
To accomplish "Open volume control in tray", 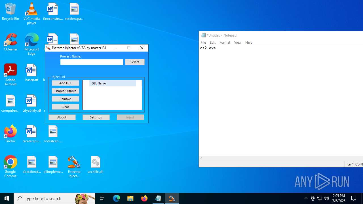I will [326, 198].
